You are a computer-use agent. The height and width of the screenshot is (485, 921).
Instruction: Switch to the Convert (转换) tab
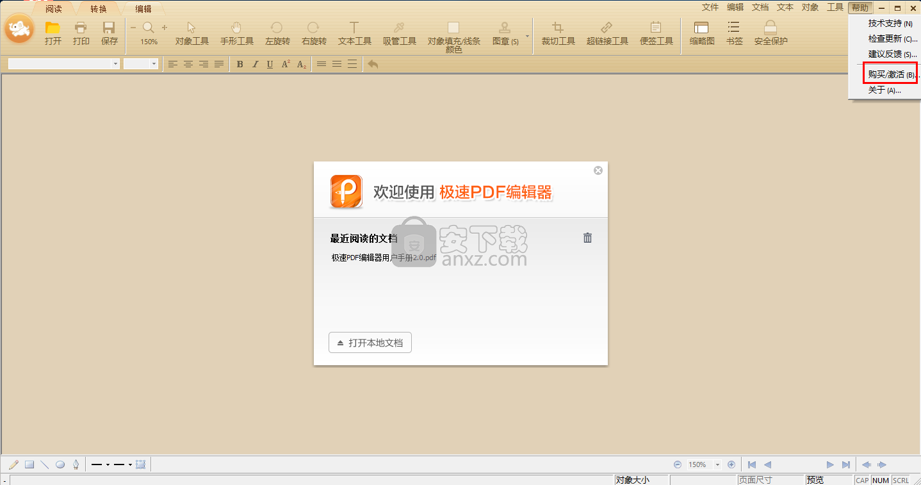click(x=99, y=9)
